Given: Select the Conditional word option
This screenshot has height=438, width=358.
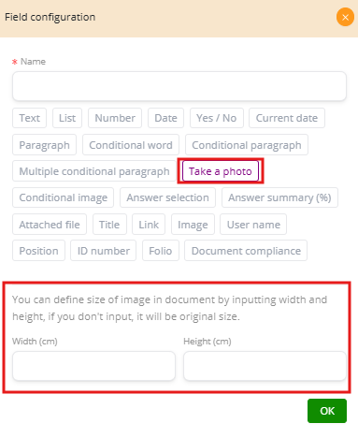Looking at the screenshot, I should 131,145.
